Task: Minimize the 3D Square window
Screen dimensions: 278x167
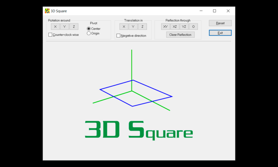Action: click(x=201, y=11)
